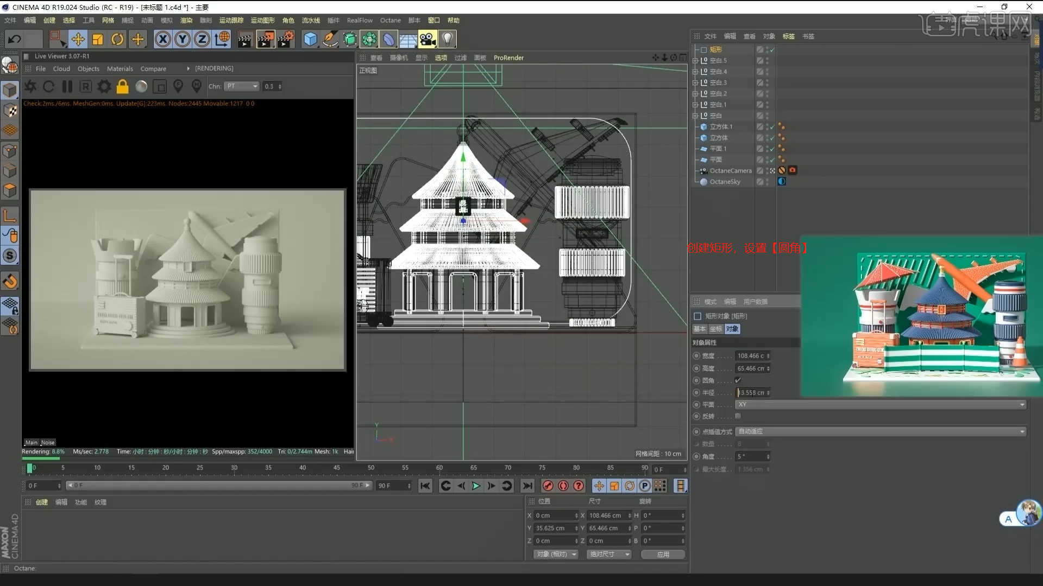
Task: Toggle the X axis lock
Action: (x=162, y=39)
